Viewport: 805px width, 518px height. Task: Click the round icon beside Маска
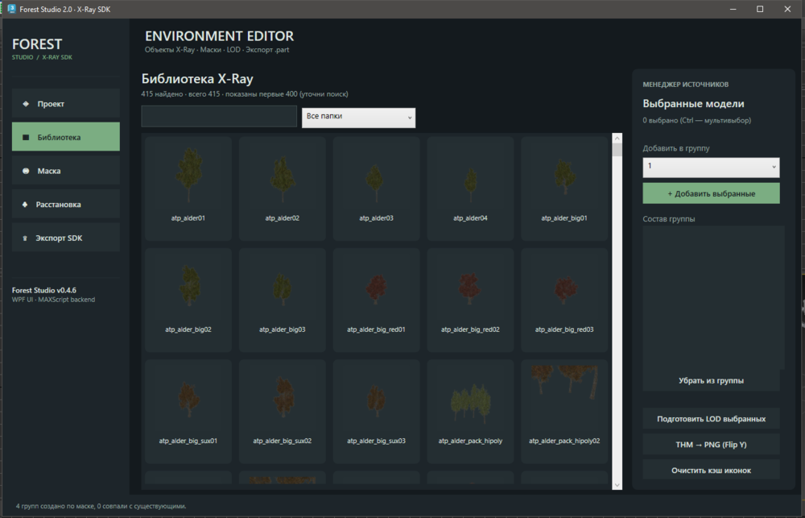26,171
